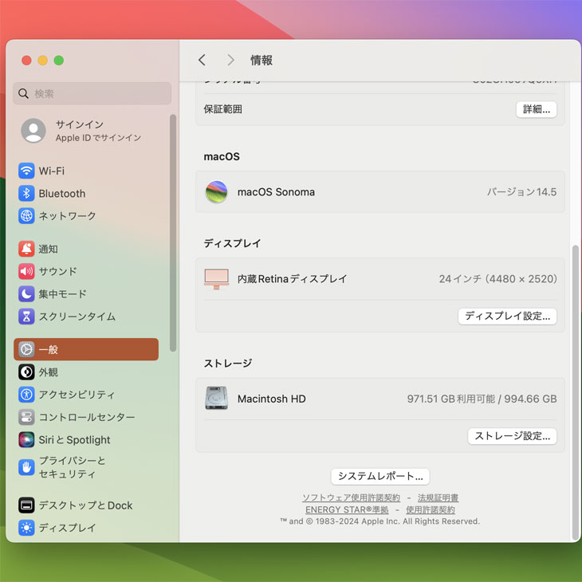The height and width of the screenshot is (582, 582).
Task: Go back with the left chevron
Action: (202, 60)
